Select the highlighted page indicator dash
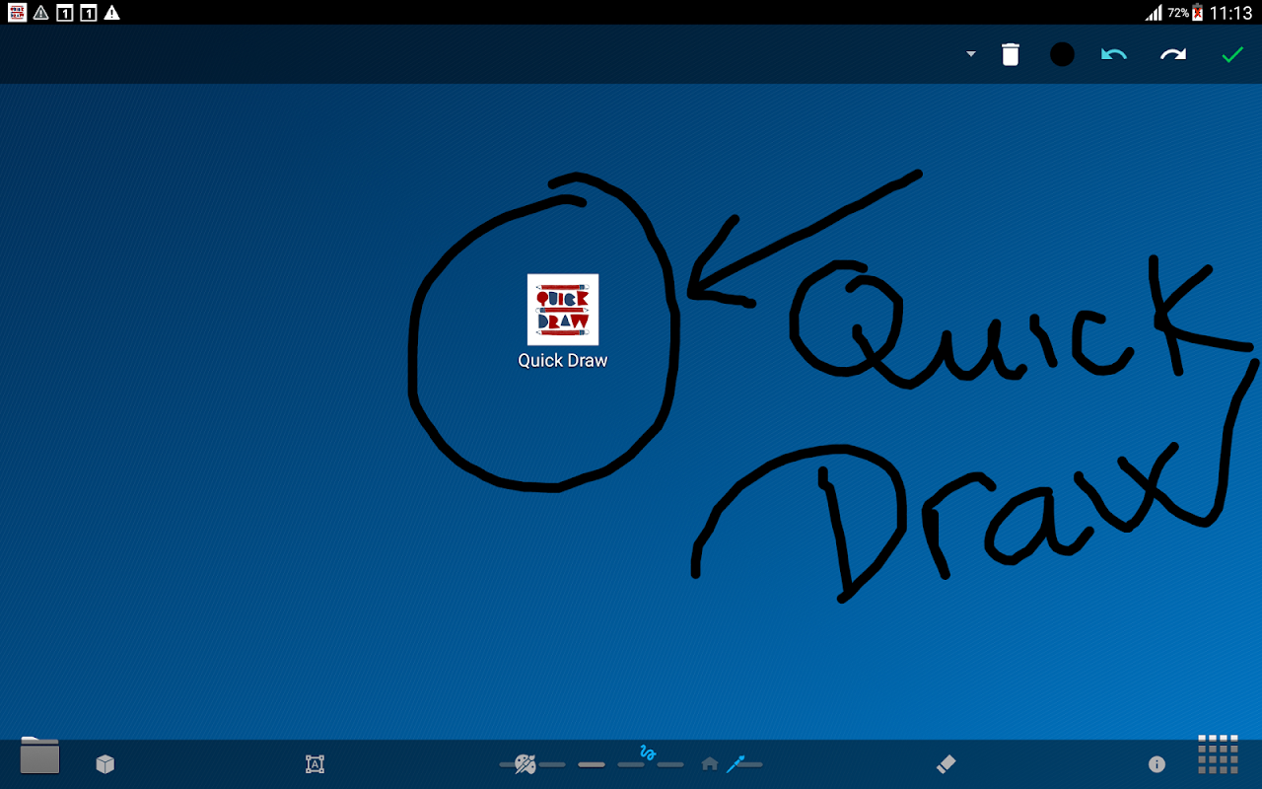 point(592,764)
